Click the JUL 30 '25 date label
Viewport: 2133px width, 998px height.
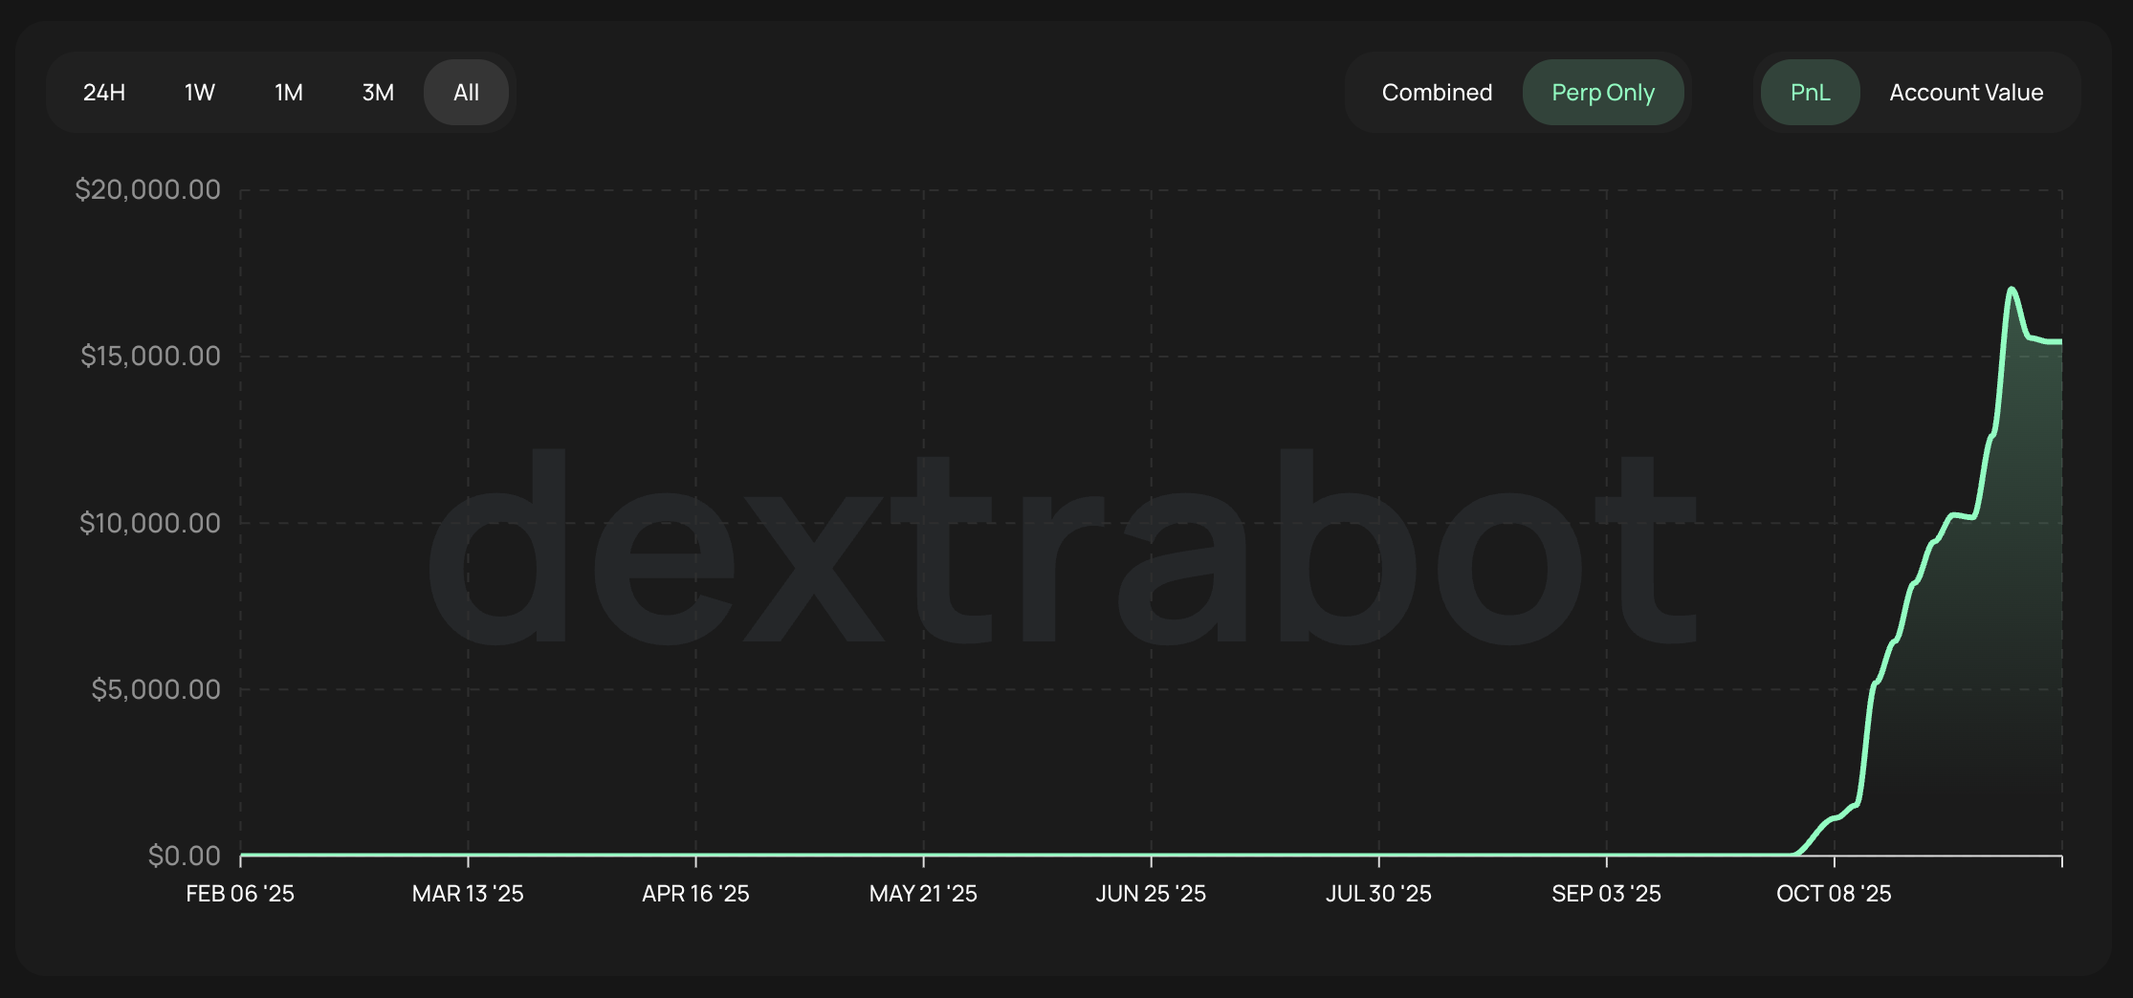pyautogui.click(x=1378, y=894)
